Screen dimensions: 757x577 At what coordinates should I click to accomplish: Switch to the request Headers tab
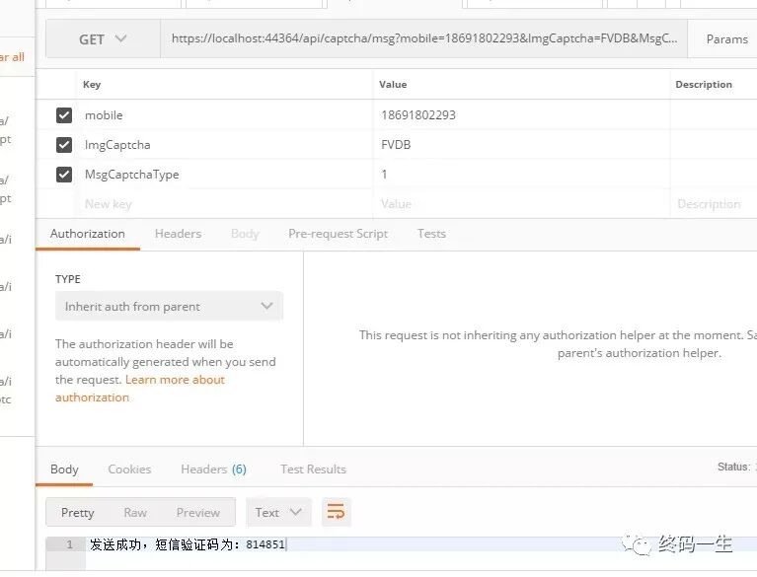click(178, 234)
